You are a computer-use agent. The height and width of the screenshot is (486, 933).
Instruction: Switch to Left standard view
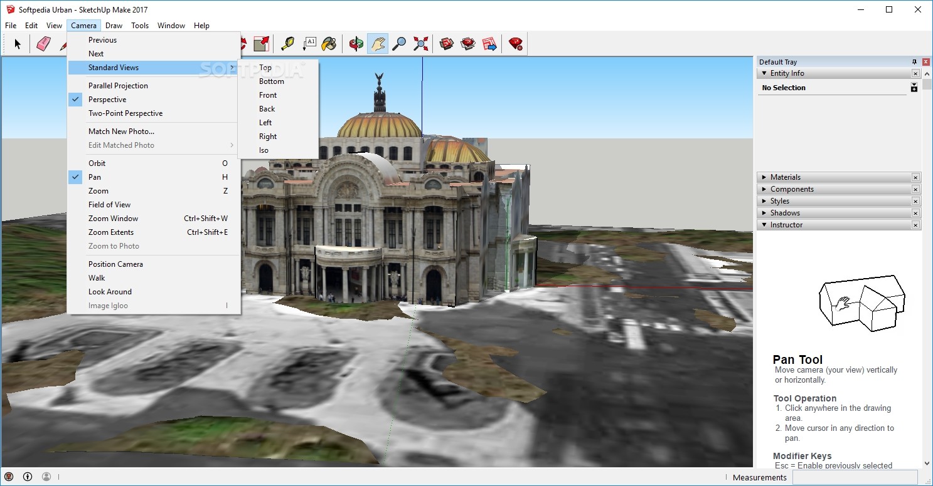pyautogui.click(x=279, y=123)
